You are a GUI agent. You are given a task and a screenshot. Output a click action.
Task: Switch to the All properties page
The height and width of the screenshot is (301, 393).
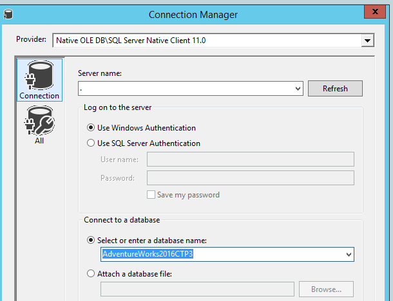[39, 125]
